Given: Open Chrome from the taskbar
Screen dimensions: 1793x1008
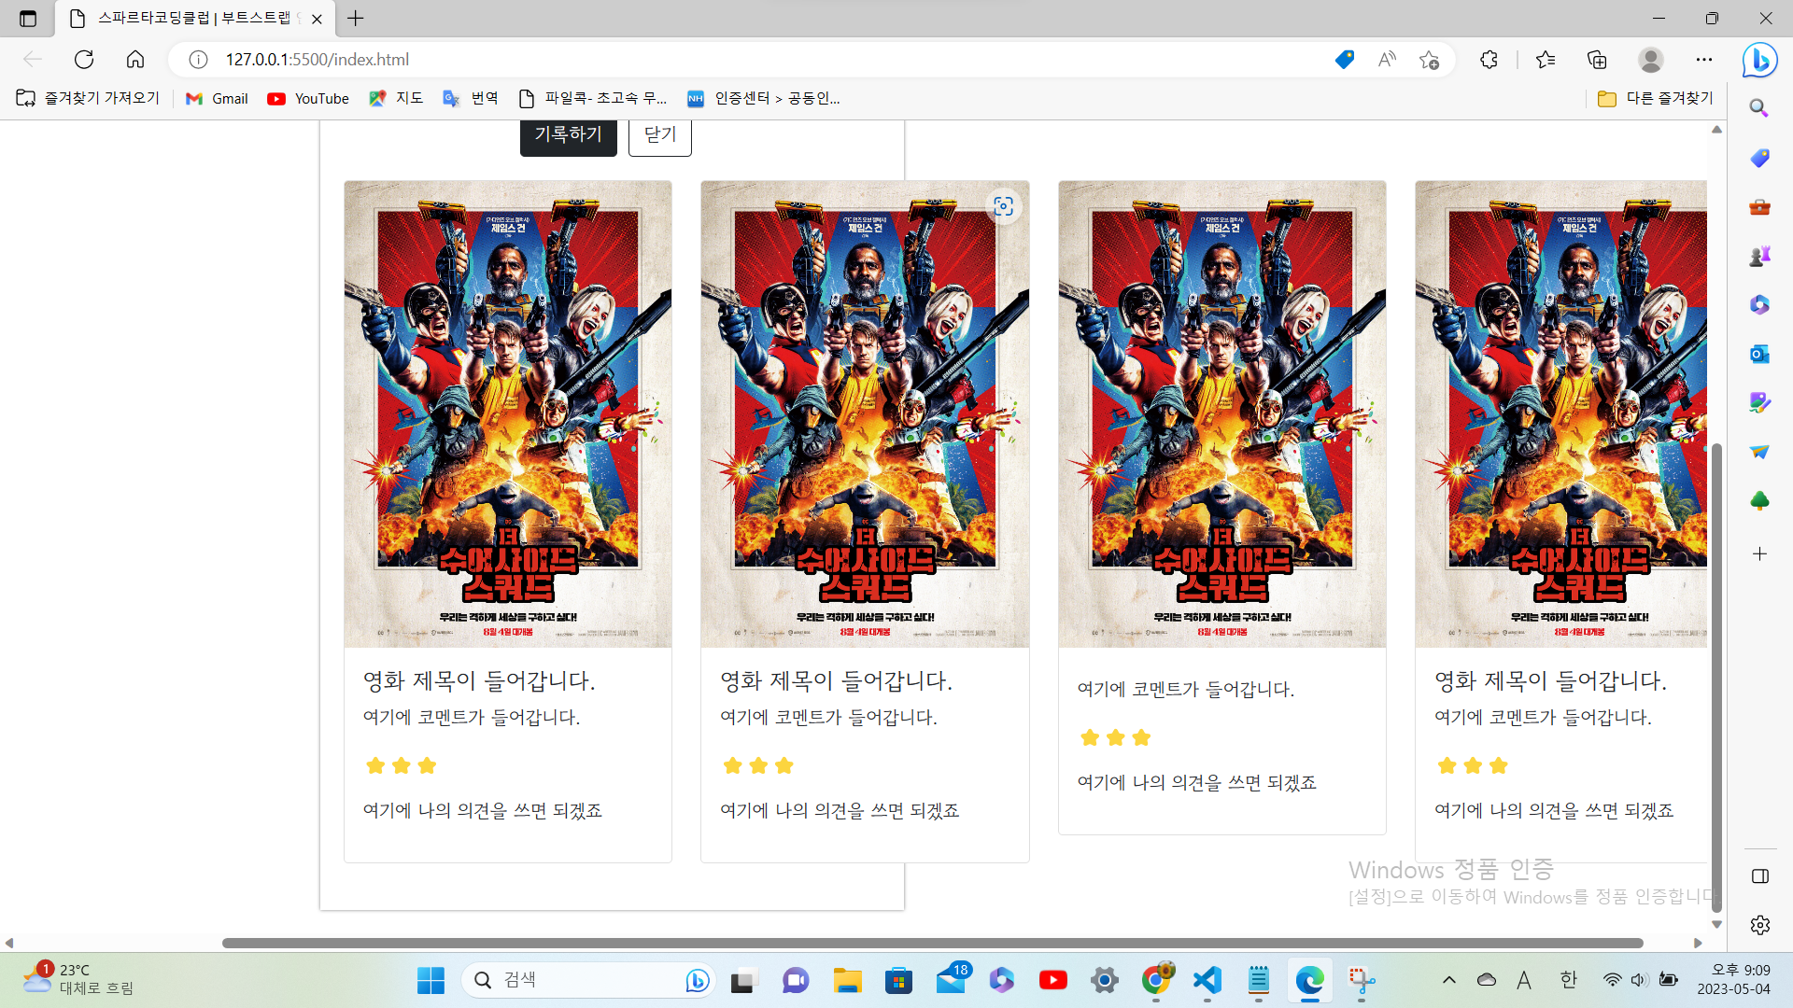Looking at the screenshot, I should [1156, 980].
